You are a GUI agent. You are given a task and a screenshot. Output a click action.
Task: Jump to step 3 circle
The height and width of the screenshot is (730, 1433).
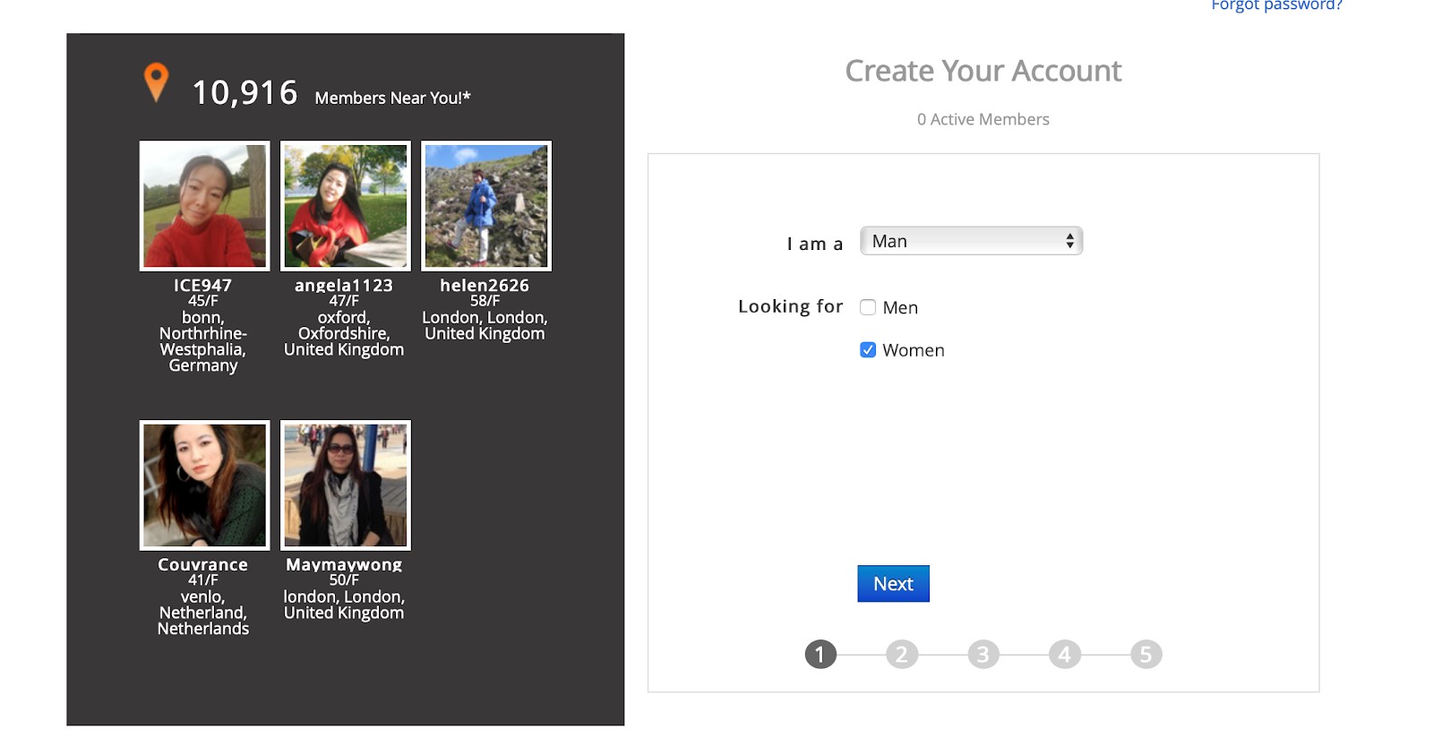[x=983, y=655]
